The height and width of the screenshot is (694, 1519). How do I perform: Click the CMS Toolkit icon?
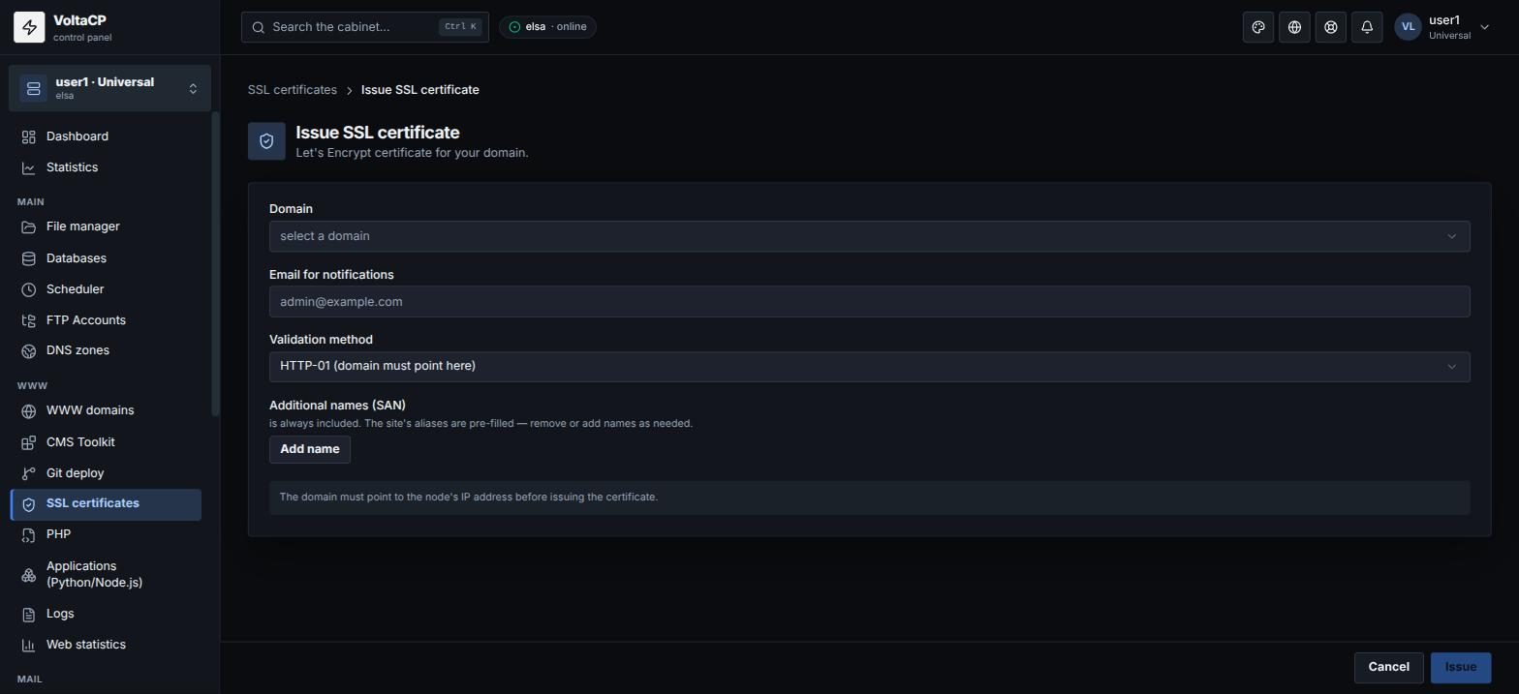tap(29, 442)
